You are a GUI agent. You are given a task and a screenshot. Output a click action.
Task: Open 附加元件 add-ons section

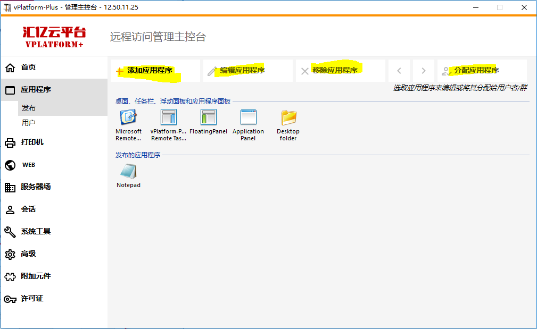(36, 276)
